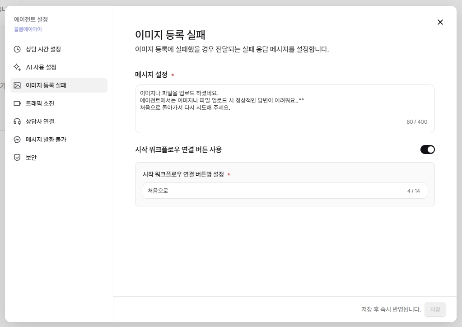Click the 에이전트 설정 sidebar title

(31, 19)
